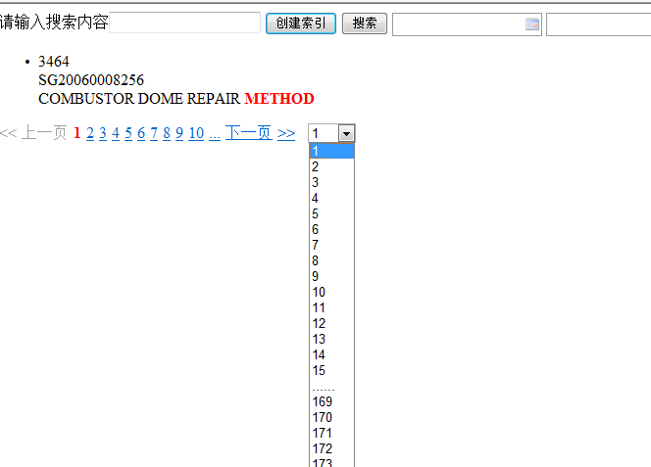Go to page 5 link

pos(128,133)
